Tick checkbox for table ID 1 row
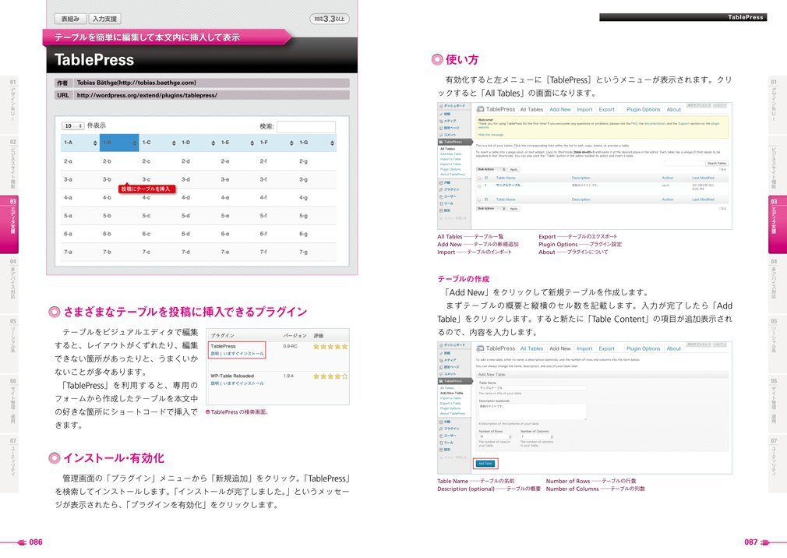Viewport: 787px width, 558px height. click(479, 186)
